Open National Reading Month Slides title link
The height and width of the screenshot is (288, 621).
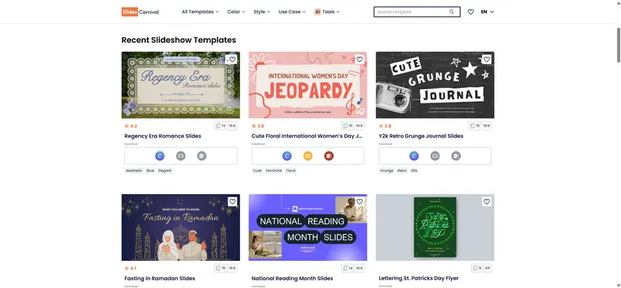293,279
